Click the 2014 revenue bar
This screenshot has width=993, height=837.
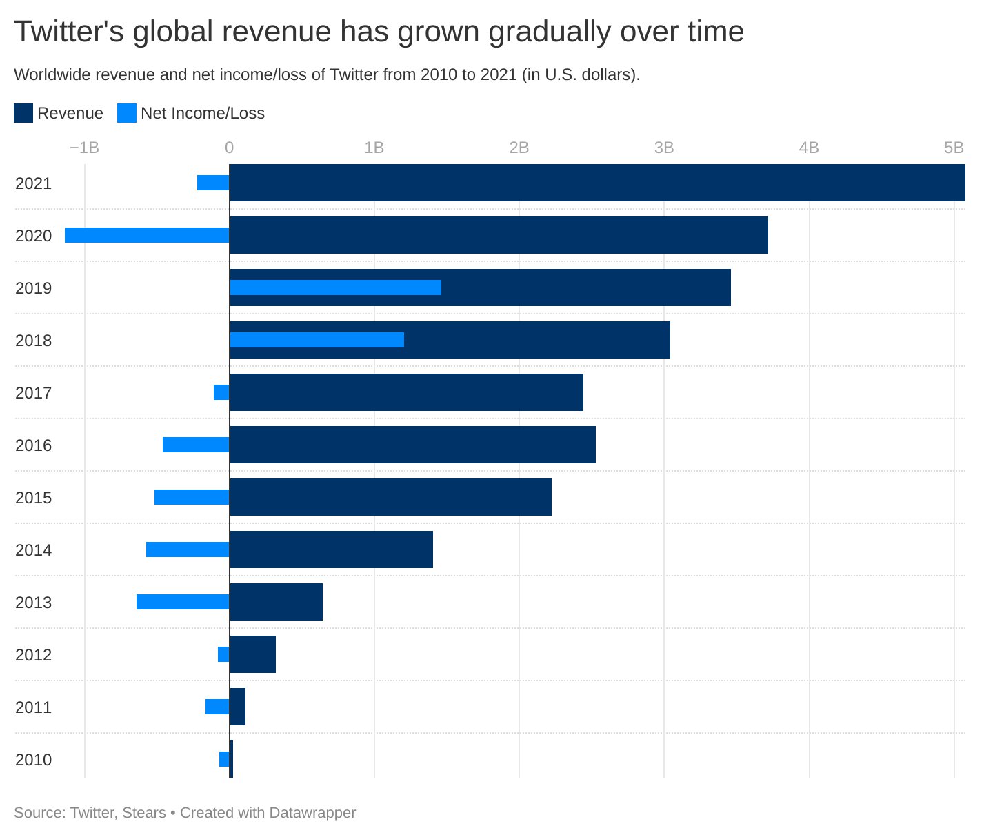pyautogui.click(x=331, y=549)
